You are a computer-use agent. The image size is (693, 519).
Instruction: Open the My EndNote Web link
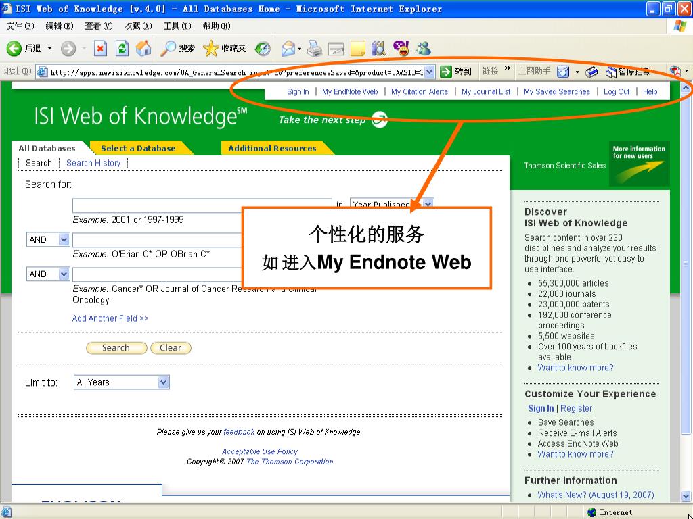pyautogui.click(x=350, y=91)
